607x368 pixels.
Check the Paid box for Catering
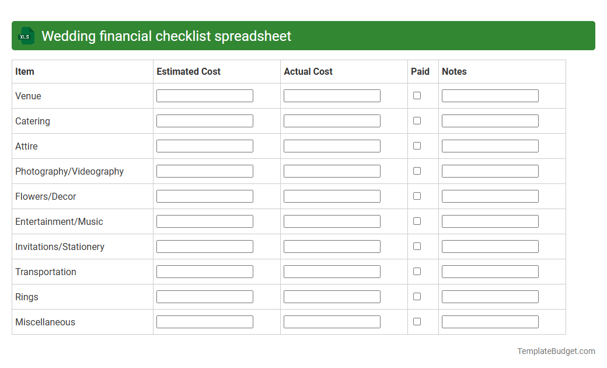coord(417,120)
